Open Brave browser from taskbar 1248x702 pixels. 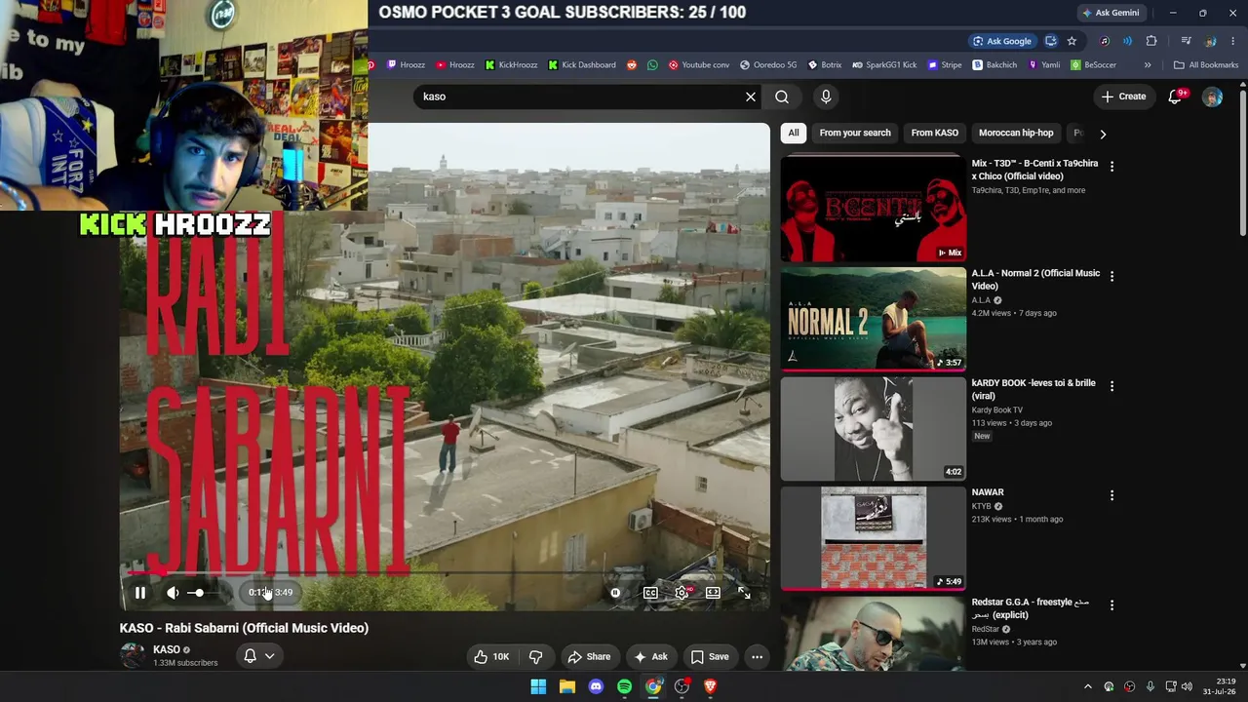(711, 686)
